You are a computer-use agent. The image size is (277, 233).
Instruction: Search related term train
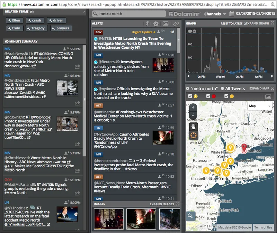click(x=14, y=28)
